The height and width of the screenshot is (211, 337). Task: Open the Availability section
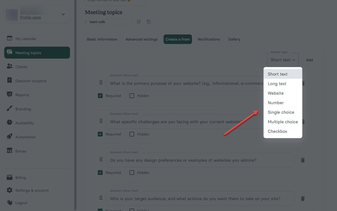point(25,123)
